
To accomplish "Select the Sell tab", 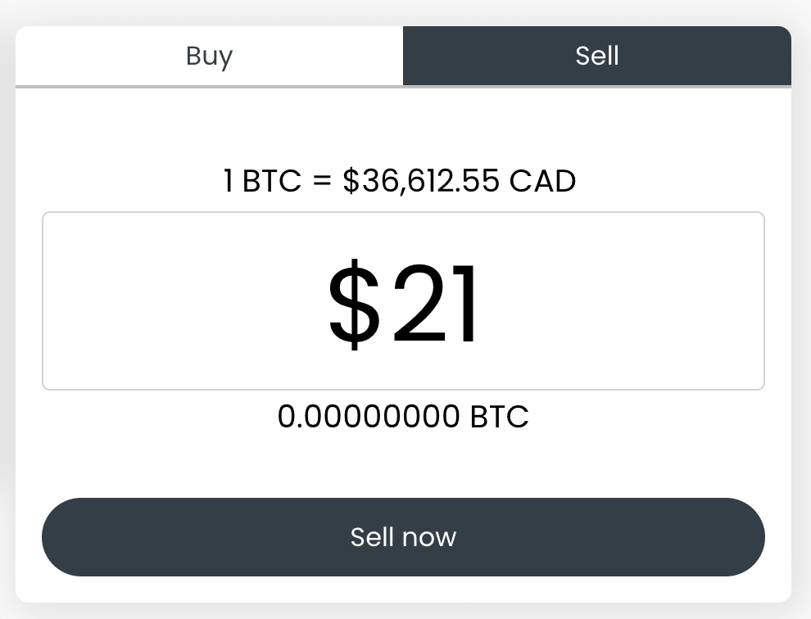I will pos(596,56).
